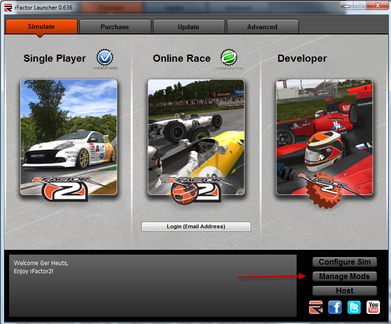Start Online Race via vintage cars image

pos(196,137)
